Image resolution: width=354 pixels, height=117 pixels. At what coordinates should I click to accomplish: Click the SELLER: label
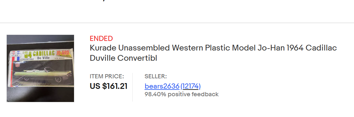[156, 76]
